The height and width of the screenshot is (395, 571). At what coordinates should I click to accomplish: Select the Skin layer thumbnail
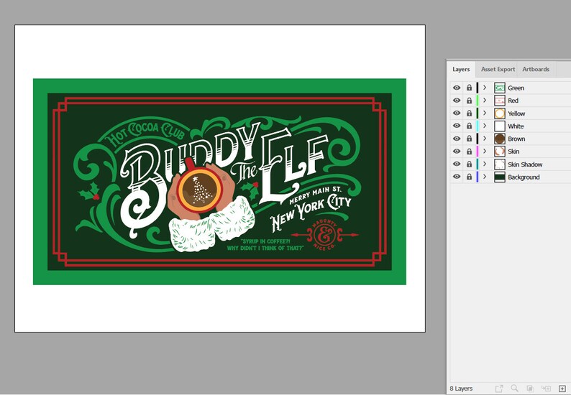click(x=500, y=152)
